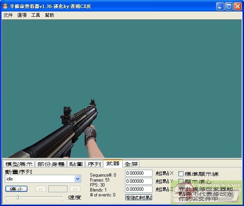Click the # of events: 0 text
The image size is (244, 206).
(103, 195)
